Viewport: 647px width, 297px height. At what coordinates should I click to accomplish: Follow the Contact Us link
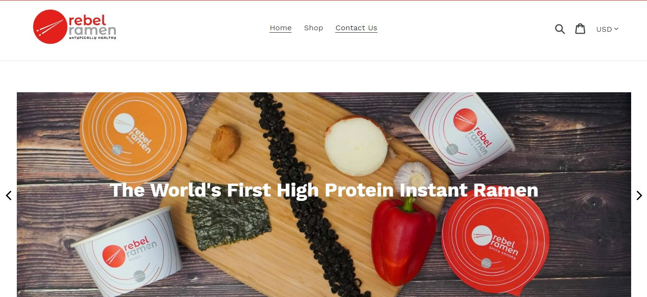356,28
